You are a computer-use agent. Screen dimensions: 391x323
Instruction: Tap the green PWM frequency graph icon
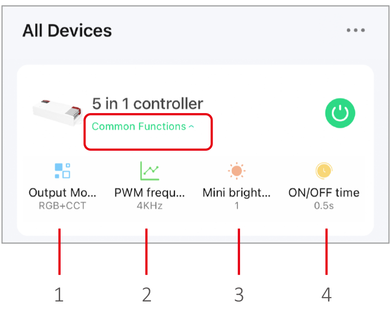point(150,171)
